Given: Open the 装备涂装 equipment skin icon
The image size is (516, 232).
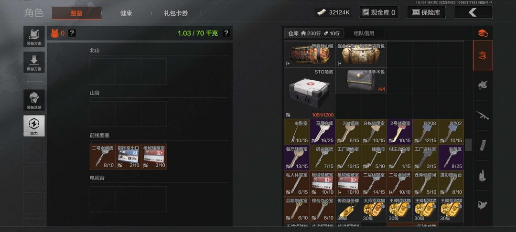Looking at the screenshot, I should click(34, 100).
